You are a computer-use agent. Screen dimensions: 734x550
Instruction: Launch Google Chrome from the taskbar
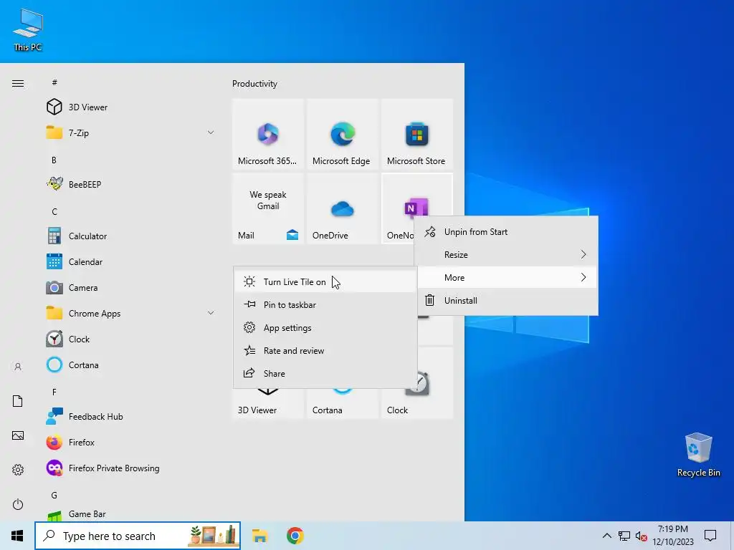(295, 536)
